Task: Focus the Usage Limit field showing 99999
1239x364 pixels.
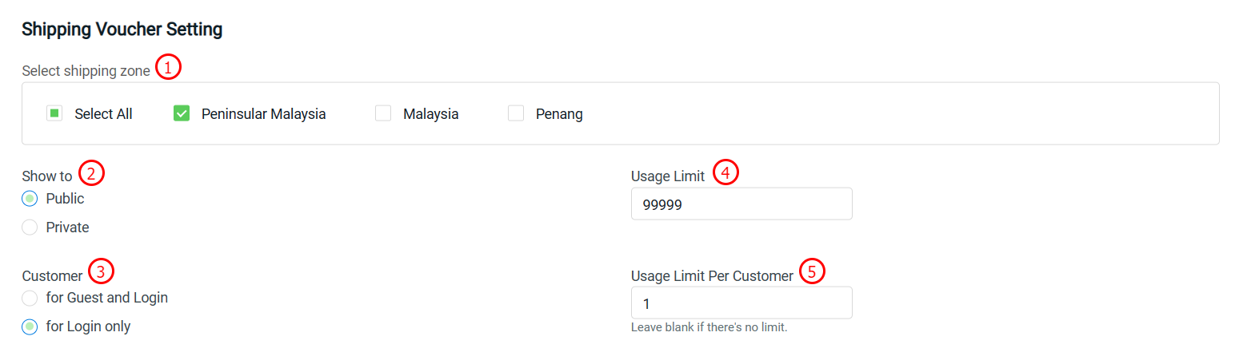Action: click(x=741, y=204)
